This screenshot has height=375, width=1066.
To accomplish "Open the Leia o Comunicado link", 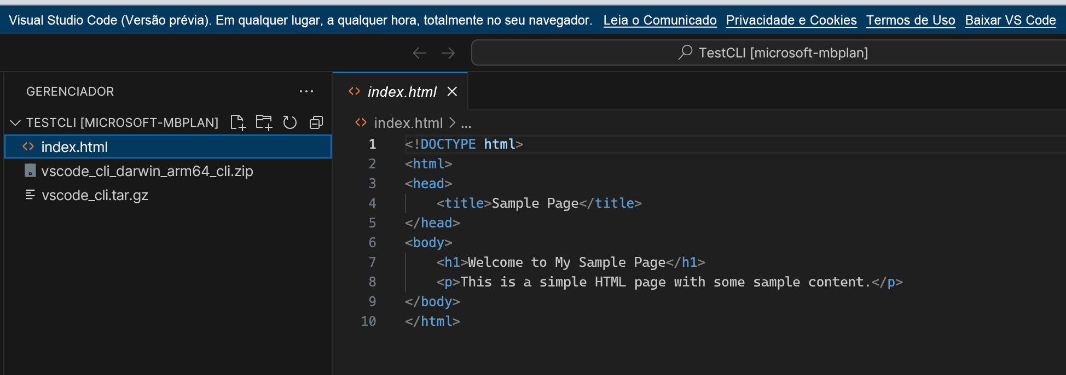I will pos(660,20).
